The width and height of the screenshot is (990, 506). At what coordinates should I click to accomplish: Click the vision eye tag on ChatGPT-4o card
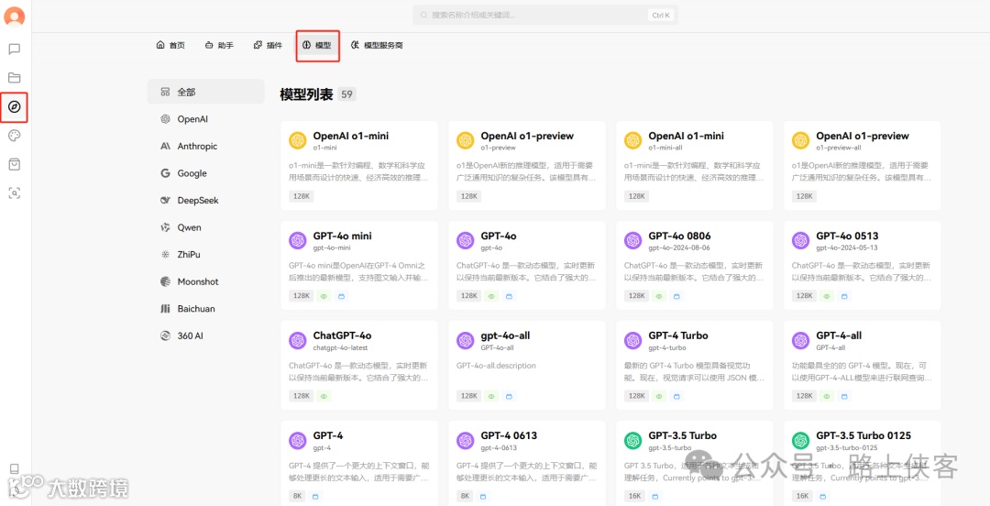click(324, 395)
